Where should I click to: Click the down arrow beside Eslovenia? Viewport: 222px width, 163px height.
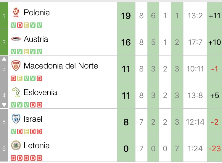(4, 105)
